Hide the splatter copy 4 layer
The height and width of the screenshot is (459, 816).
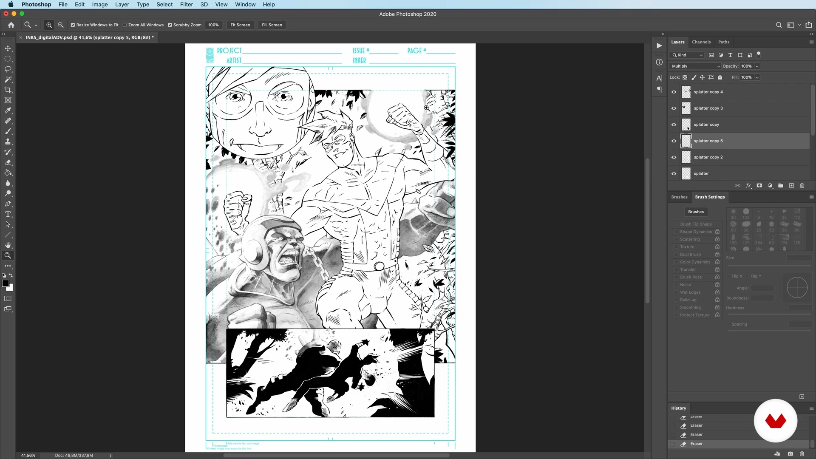click(674, 92)
